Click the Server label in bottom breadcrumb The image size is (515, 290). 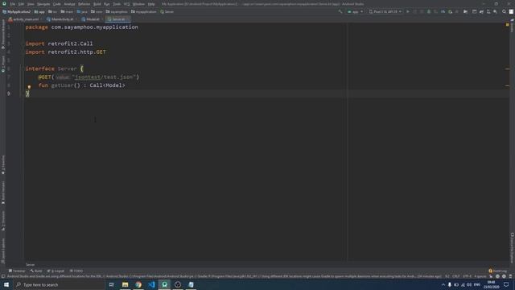[31, 265]
